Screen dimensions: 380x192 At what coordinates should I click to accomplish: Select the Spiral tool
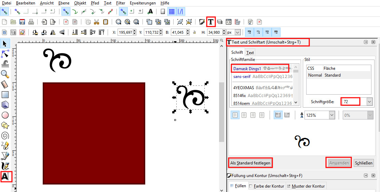[x=5, y=136]
